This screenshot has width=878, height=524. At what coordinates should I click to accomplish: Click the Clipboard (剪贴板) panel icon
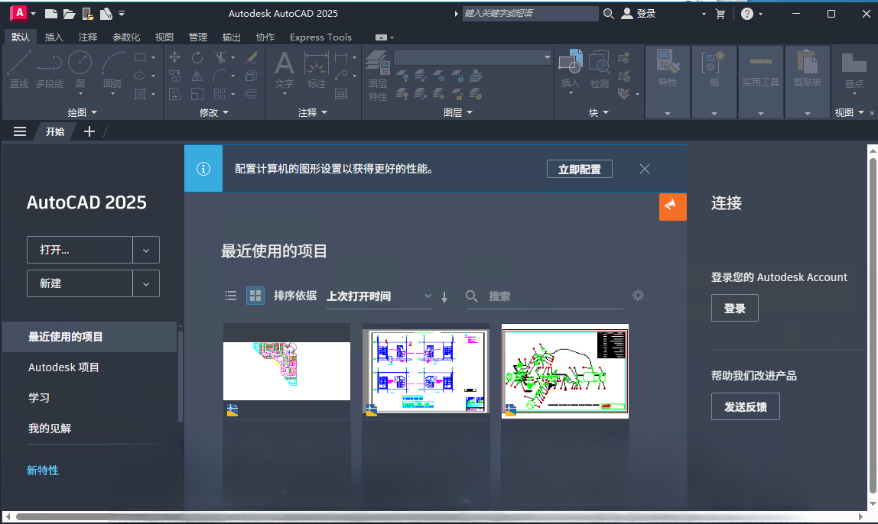[x=808, y=62]
